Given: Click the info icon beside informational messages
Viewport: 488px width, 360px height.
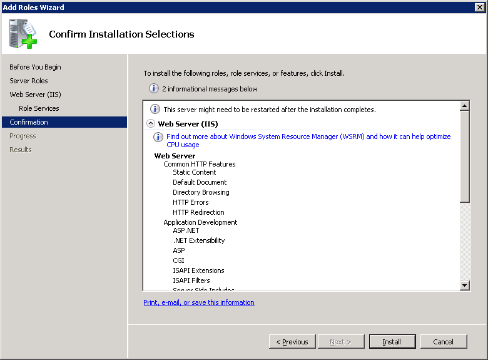Looking at the screenshot, I should point(154,89).
